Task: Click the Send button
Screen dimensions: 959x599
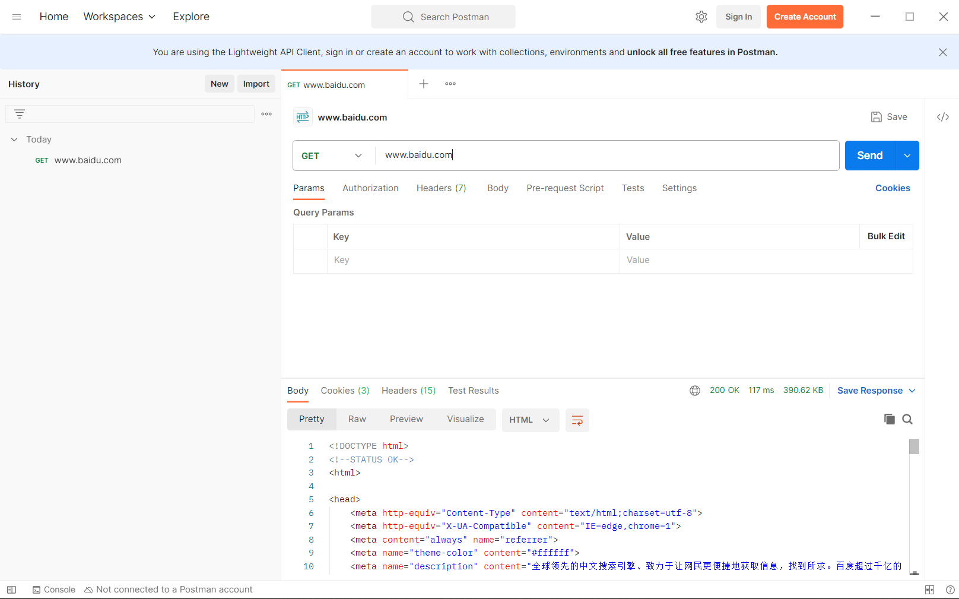Action: tap(870, 156)
